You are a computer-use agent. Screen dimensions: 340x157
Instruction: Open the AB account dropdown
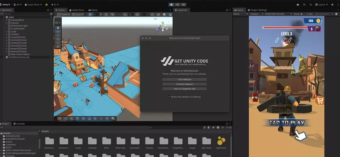click(18, 5)
